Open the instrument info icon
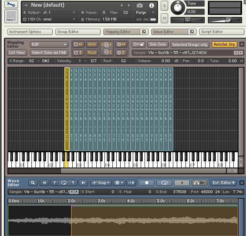 (152, 6)
